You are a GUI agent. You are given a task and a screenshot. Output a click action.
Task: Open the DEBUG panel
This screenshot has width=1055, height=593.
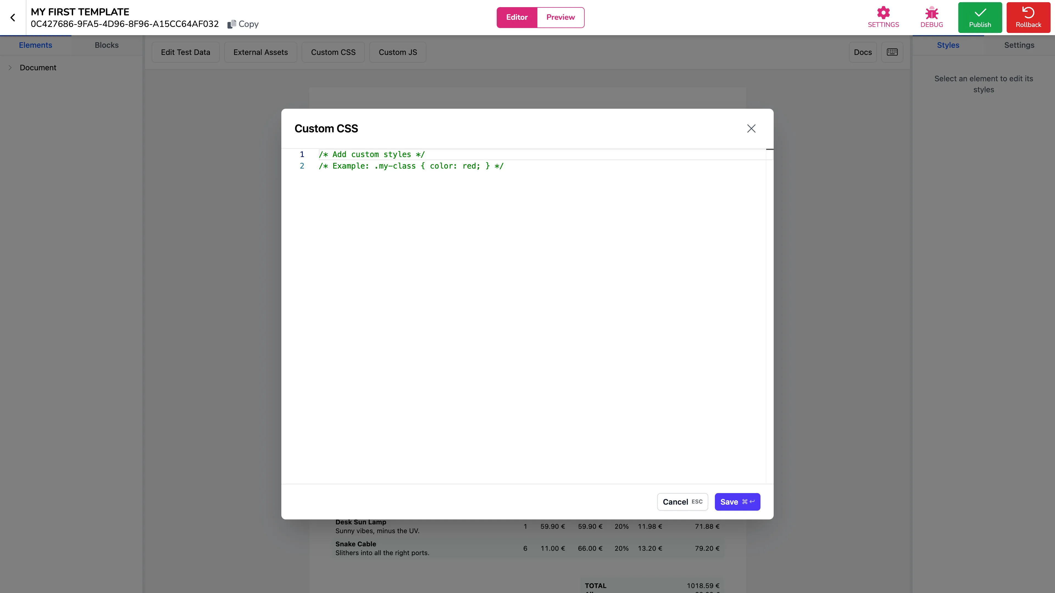931,17
